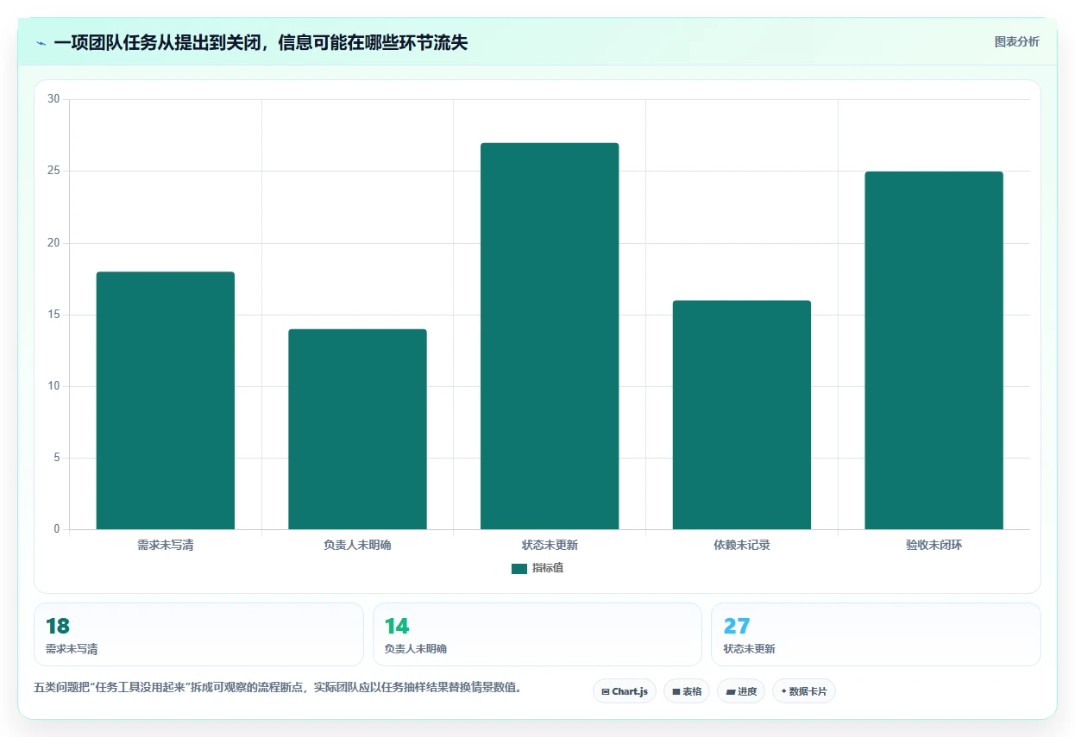Click the 表格 tag chip
Screen dimensions: 1075x737
click(687, 691)
